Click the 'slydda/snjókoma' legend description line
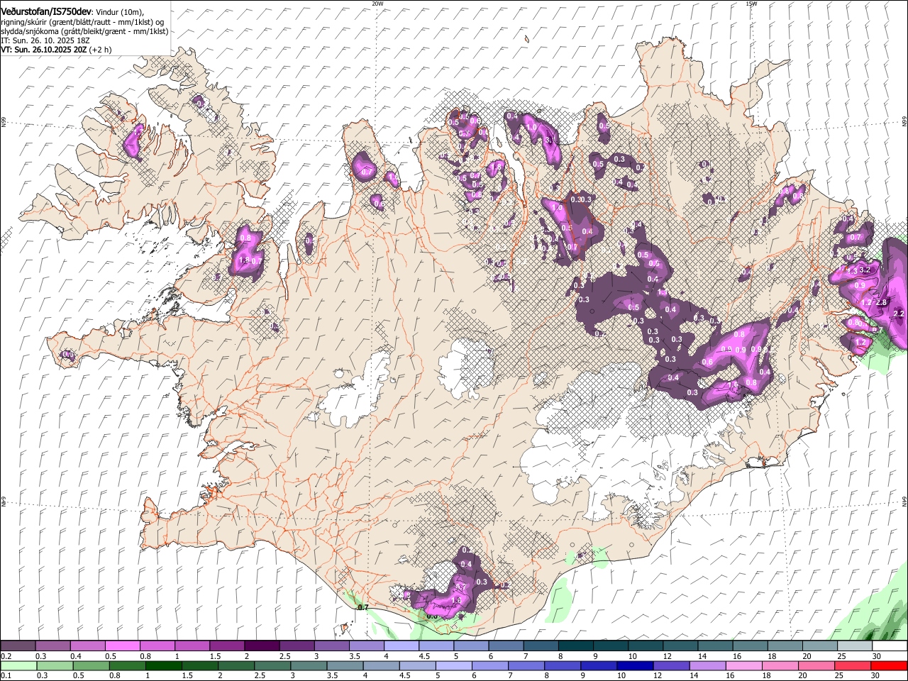 pos(84,31)
